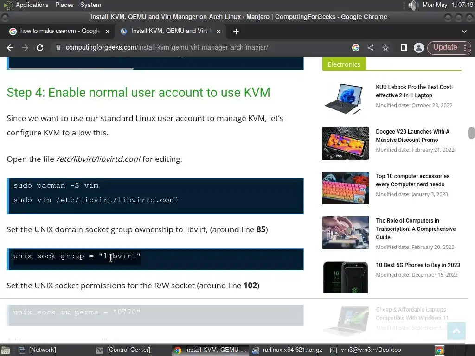Screen dimensions: 475x356
Task: Open the Chrome side panel
Action: point(404,48)
